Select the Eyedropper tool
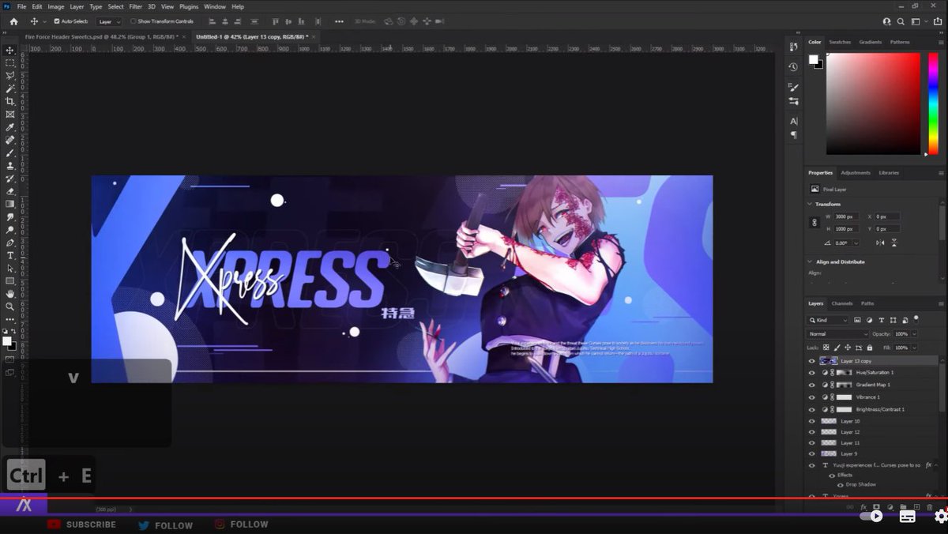This screenshot has width=948, height=534. (9, 127)
